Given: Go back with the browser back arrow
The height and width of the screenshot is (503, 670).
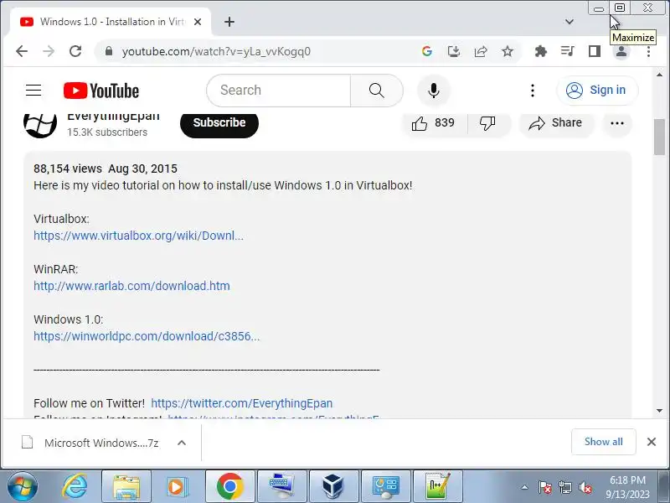Looking at the screenshot, I should click(22, 51).
